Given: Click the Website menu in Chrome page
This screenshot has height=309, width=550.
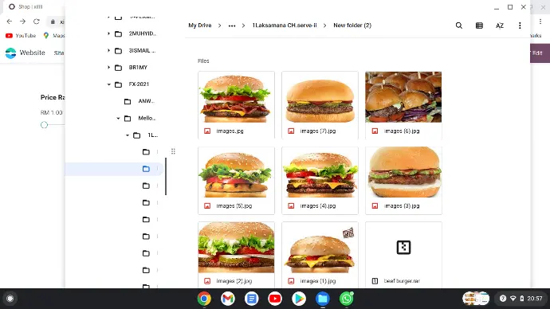Looking at the screenshot, I should [x=32, y=53].
